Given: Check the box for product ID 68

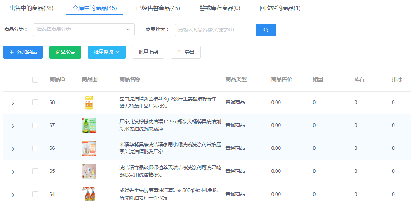Looking at the screenshot, I should pos(35,102).
